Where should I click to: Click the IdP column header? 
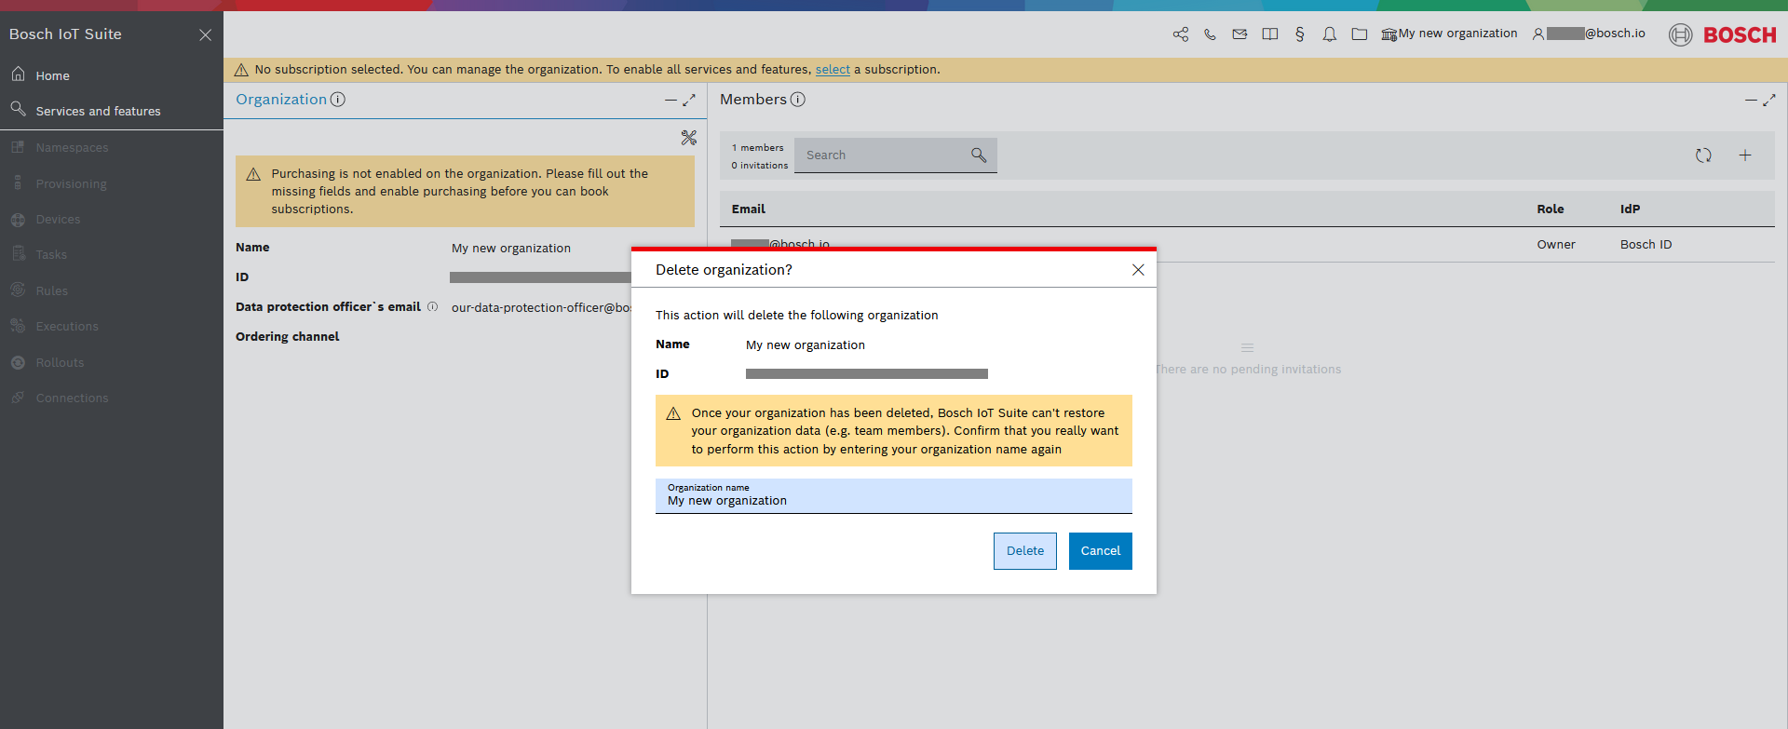click(x=1630, y=209)
